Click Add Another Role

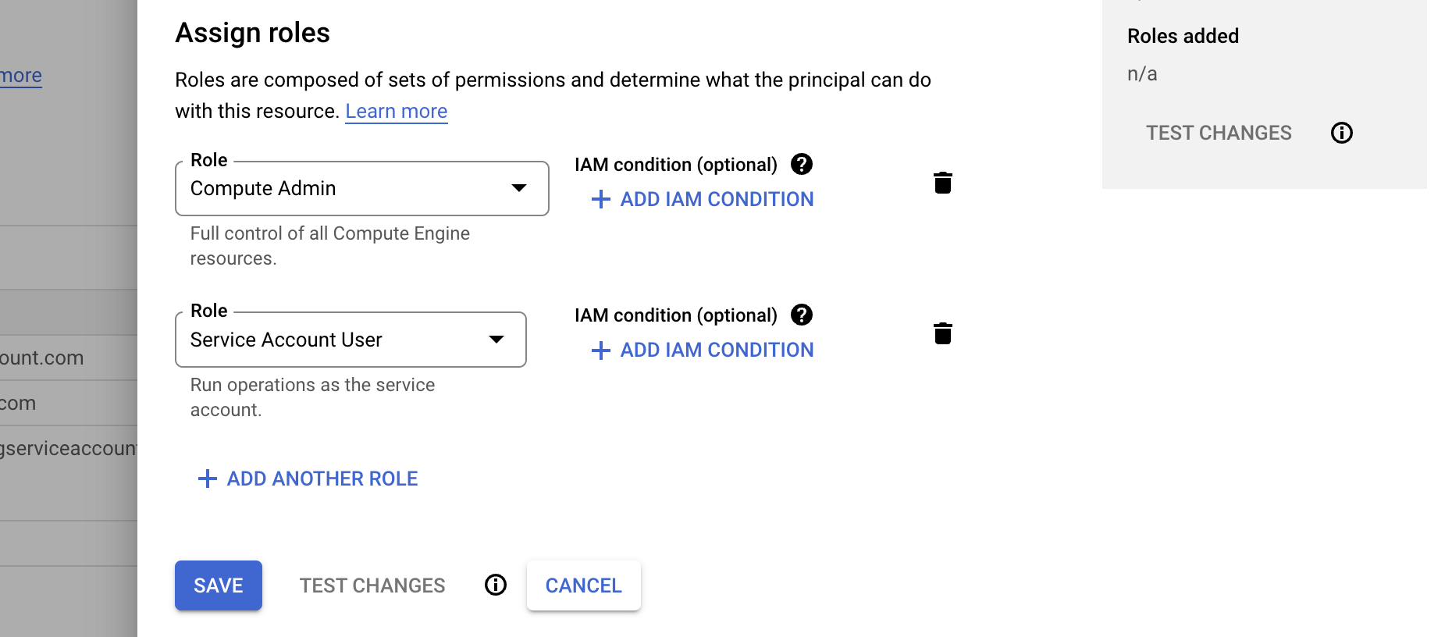click(x=322, y=479)
